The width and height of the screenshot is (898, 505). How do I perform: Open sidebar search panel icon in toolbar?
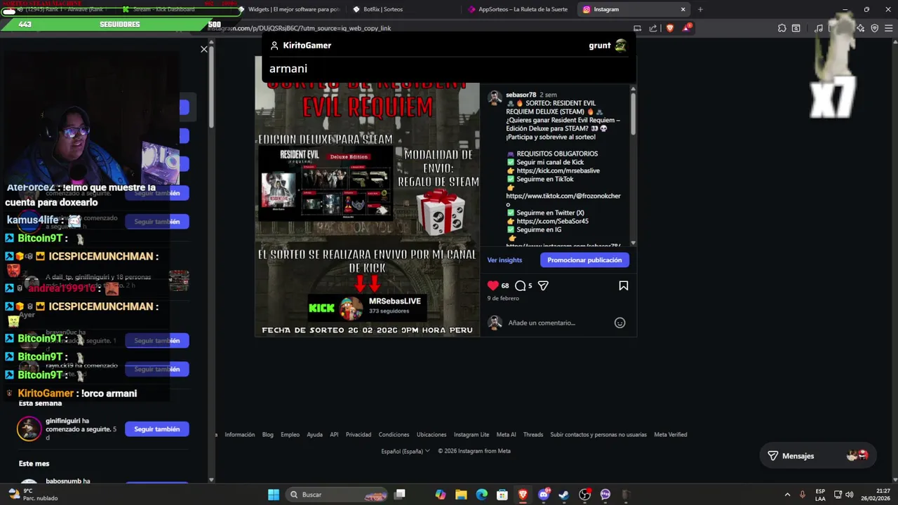pyautogui.click(x=796, y=28)
